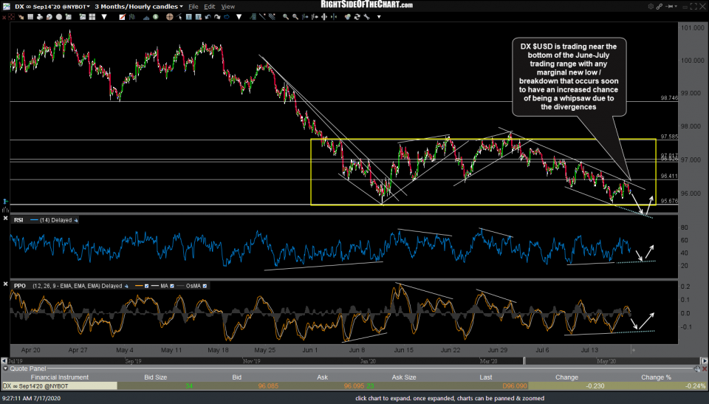709x404 pixels.
Task: Close the PPO indicator panel
Action: [x=6, y=284]
